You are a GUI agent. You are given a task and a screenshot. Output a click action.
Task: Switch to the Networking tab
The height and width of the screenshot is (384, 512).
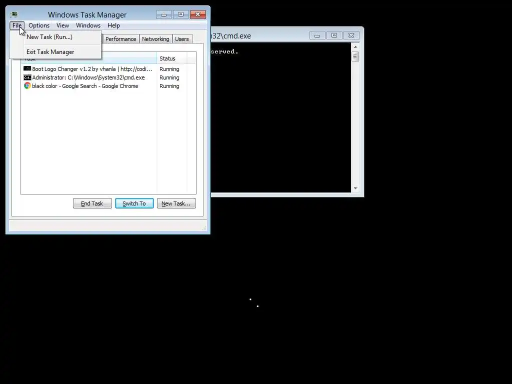pos(156,39)
